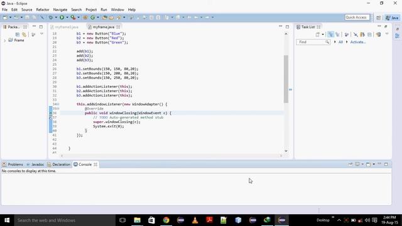This screenshot has height=226, width=402.
Task: Maximize the editor area
Action: [288, 26]
